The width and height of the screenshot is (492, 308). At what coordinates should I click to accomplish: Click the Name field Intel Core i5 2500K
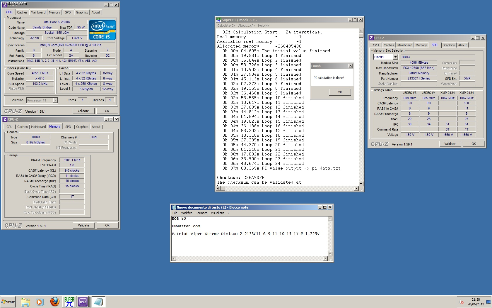57,22
